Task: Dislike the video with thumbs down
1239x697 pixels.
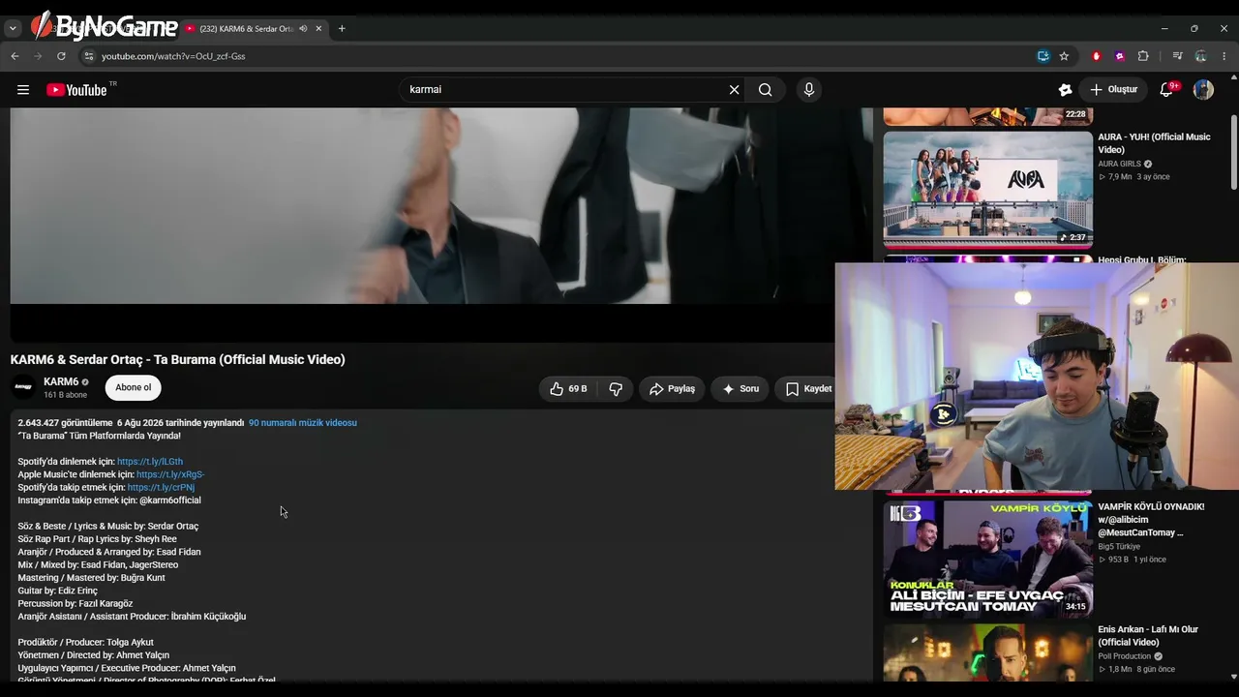Action: [x=616, y=389]
